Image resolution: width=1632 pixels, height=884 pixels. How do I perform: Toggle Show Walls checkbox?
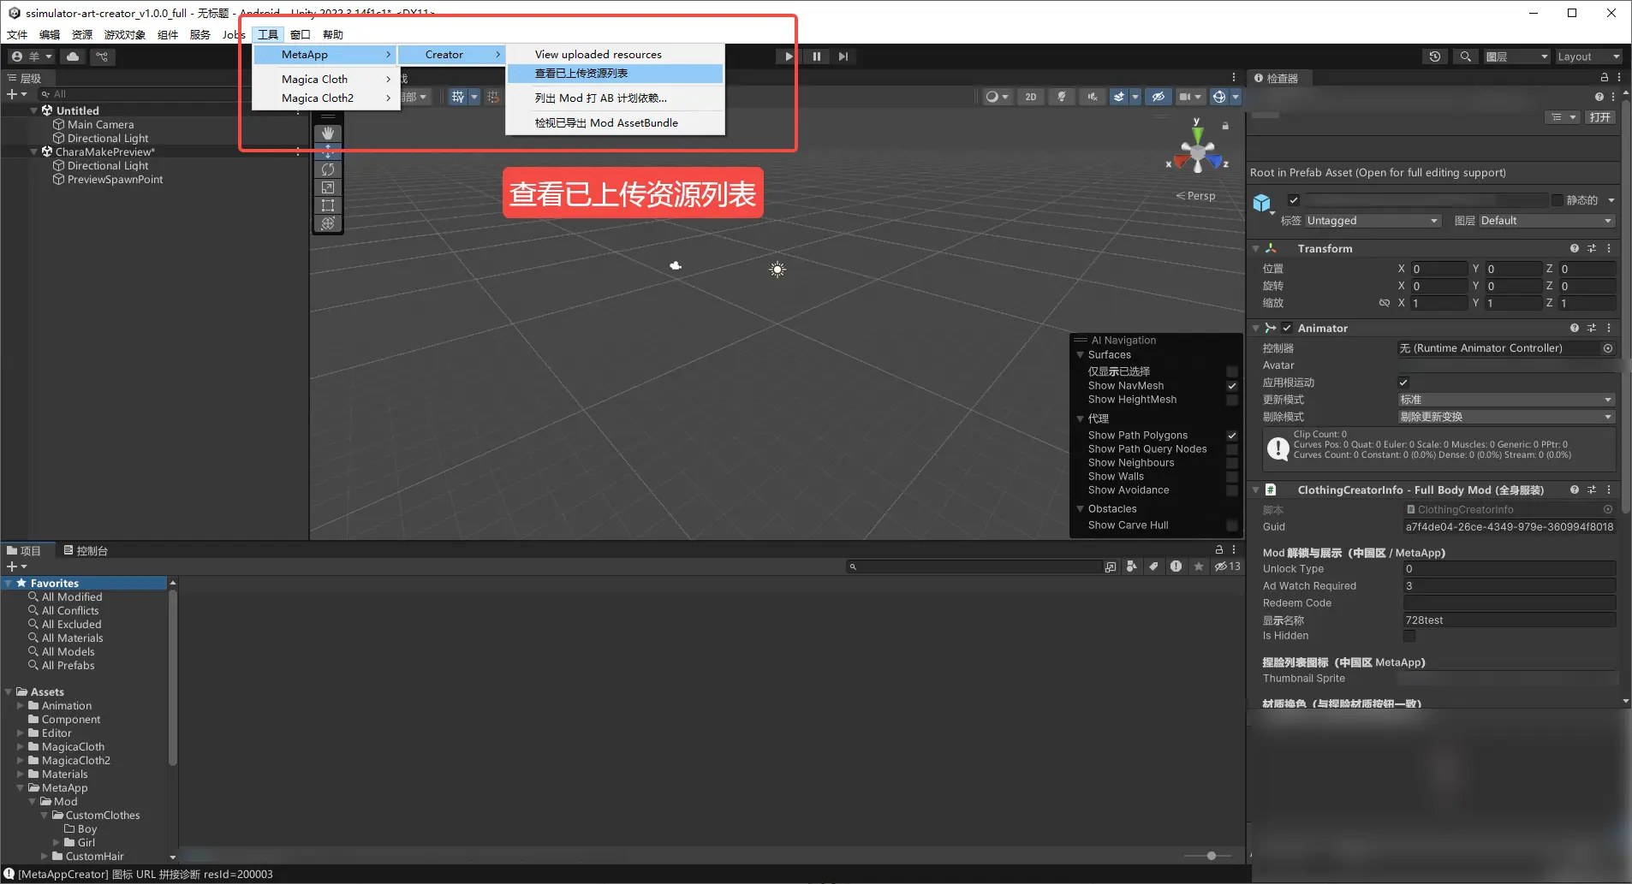1232,477
